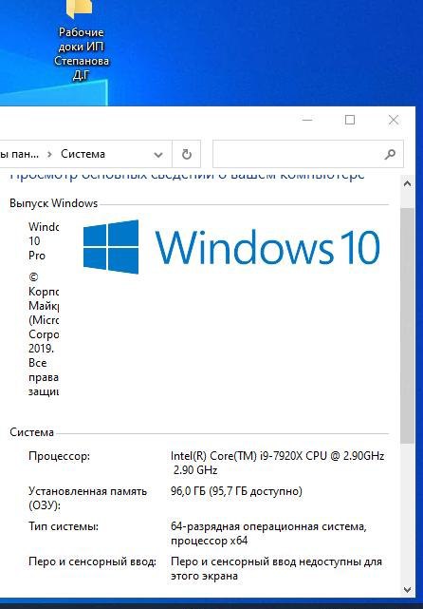This screenshot has width=423, height=609.
Task: Click the "Выпуск Windows" section heading
Action: 53,203
